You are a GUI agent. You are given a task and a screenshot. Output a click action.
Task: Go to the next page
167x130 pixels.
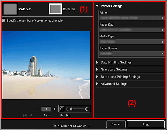click(x=62, y=115)
